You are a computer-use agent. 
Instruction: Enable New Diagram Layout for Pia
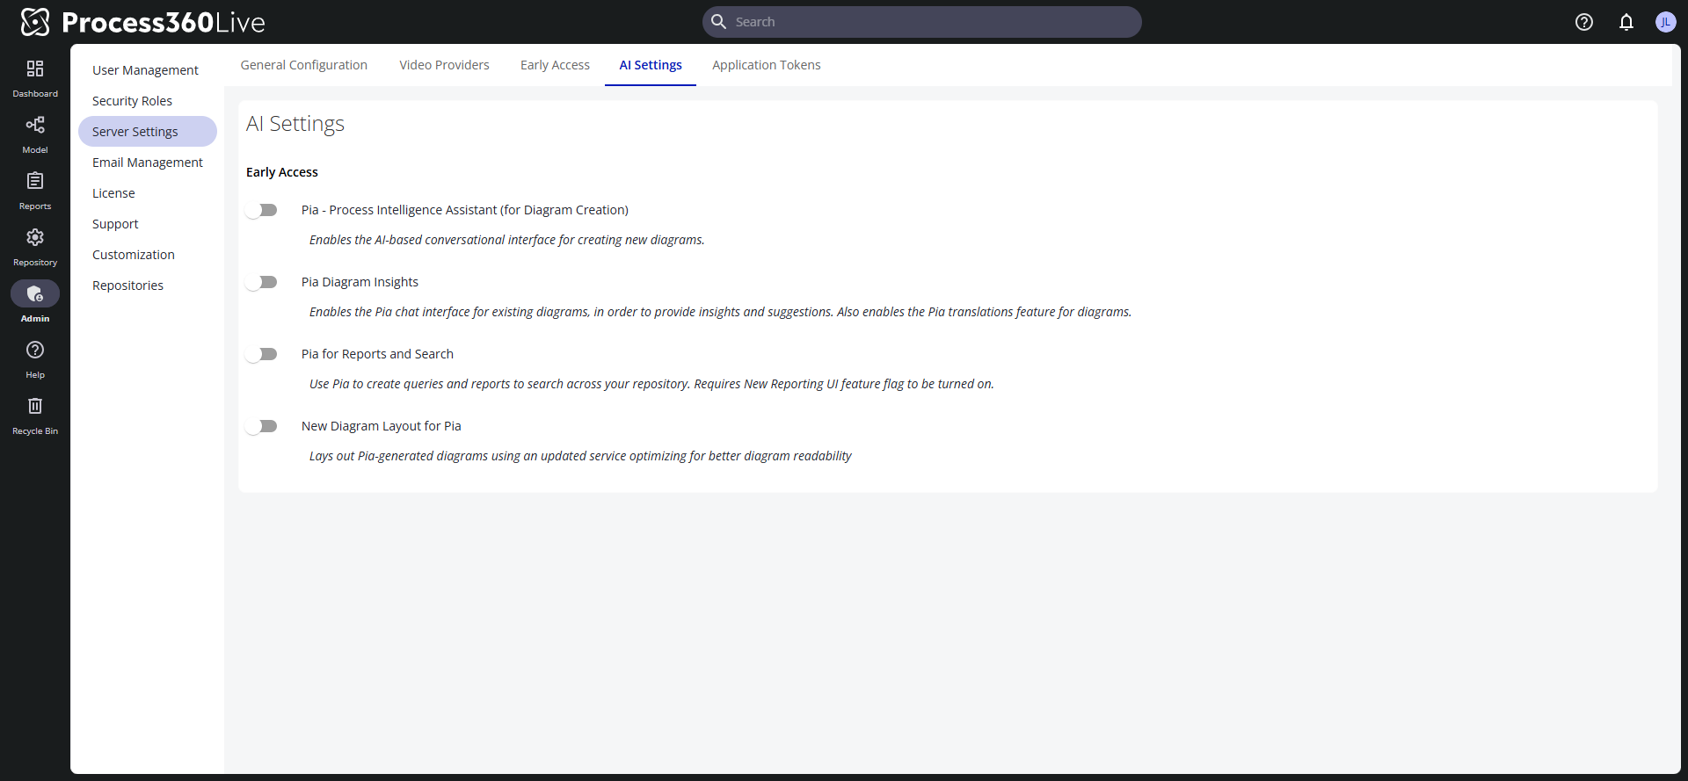click(261, 426)
